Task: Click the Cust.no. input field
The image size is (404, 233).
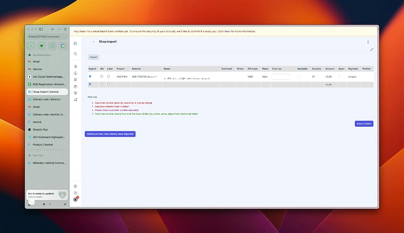Action: click(281, 76)
